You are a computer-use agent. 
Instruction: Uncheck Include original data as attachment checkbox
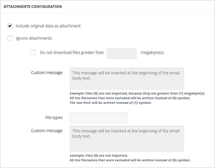pos(10,26)
